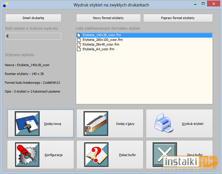Image resolution: width=222 pixels, height=174 pixels.
Task: Click Popraw format etykiety button
Action: click(x=178, y=18)
